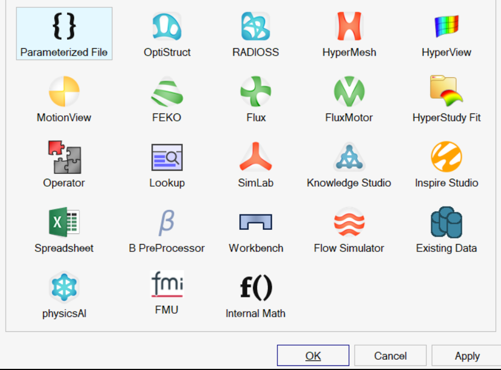Pick the Flux model type
The width and height of the screenshot is (501, 370).
pos(256,91)
